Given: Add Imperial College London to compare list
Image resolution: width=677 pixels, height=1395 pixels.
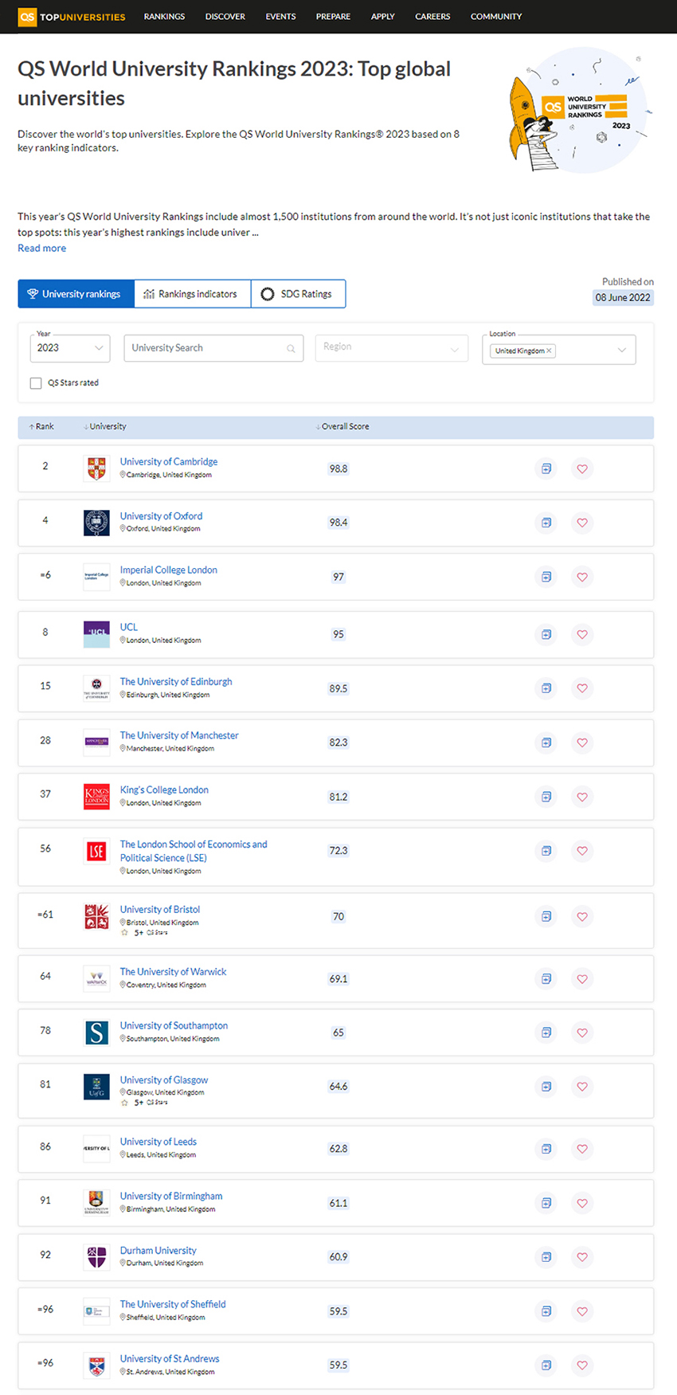Looking at the screenshot, I should [x=546, y=577].
